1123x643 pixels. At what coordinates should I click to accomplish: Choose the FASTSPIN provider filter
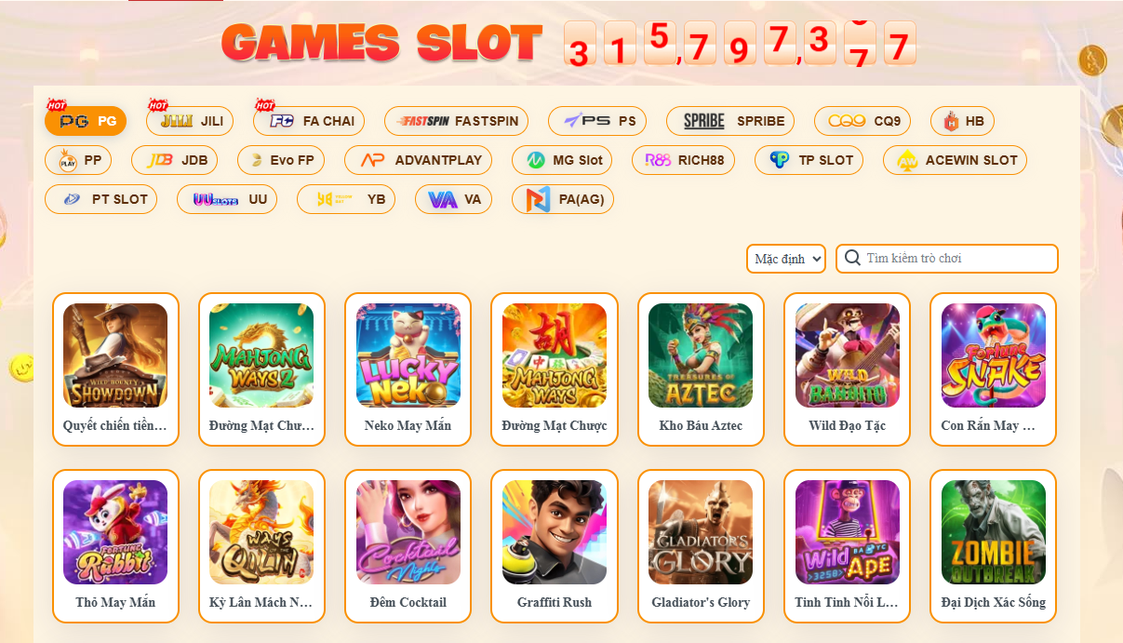(456, 121)
